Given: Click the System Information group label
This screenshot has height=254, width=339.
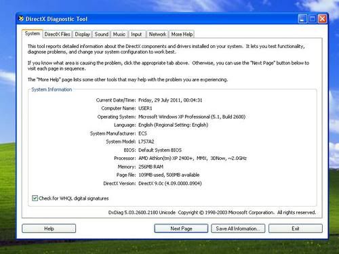Looking at the screenshot, I should pyautogui.click(x=52, y=89).
